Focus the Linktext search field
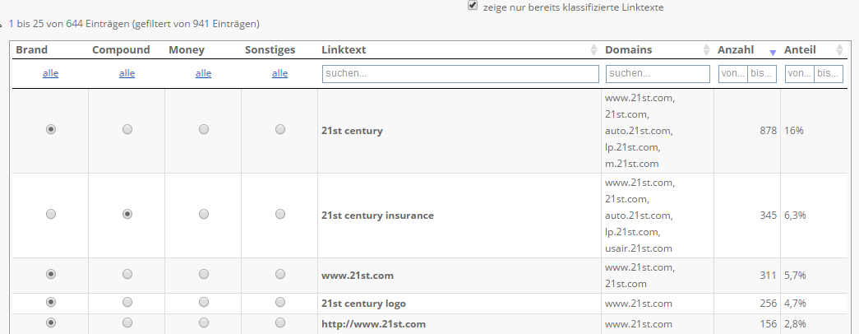 tap(460, 73)
